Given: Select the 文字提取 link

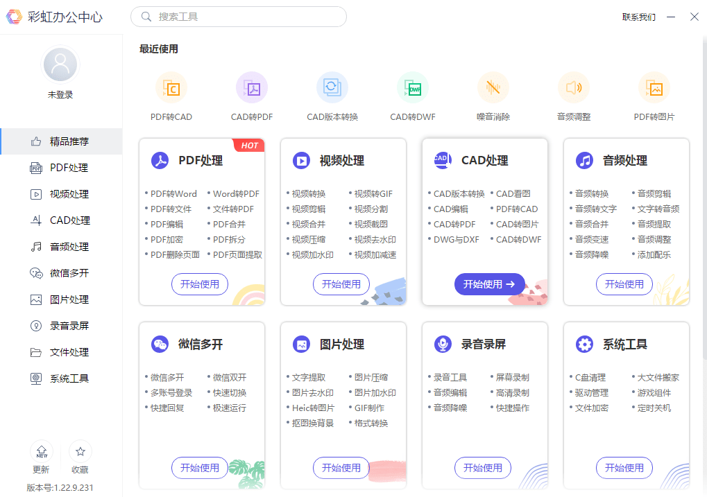Looking at the screenshot, I should [x=310, y=376].
